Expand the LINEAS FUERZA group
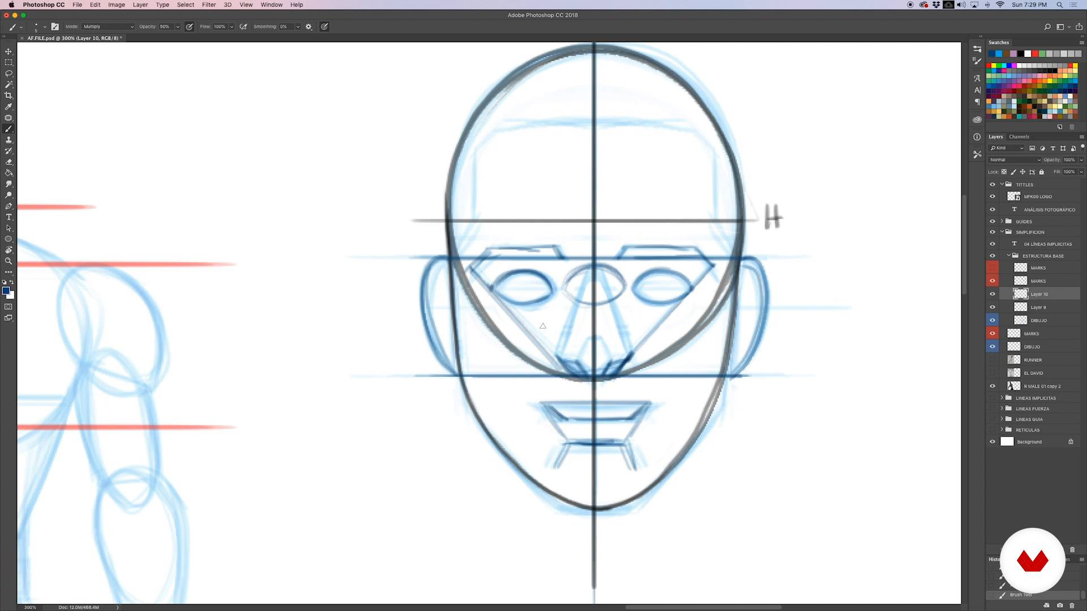 click(1002, 408)
